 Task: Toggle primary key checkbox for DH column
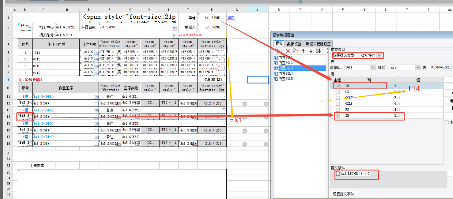pos(337,86)
